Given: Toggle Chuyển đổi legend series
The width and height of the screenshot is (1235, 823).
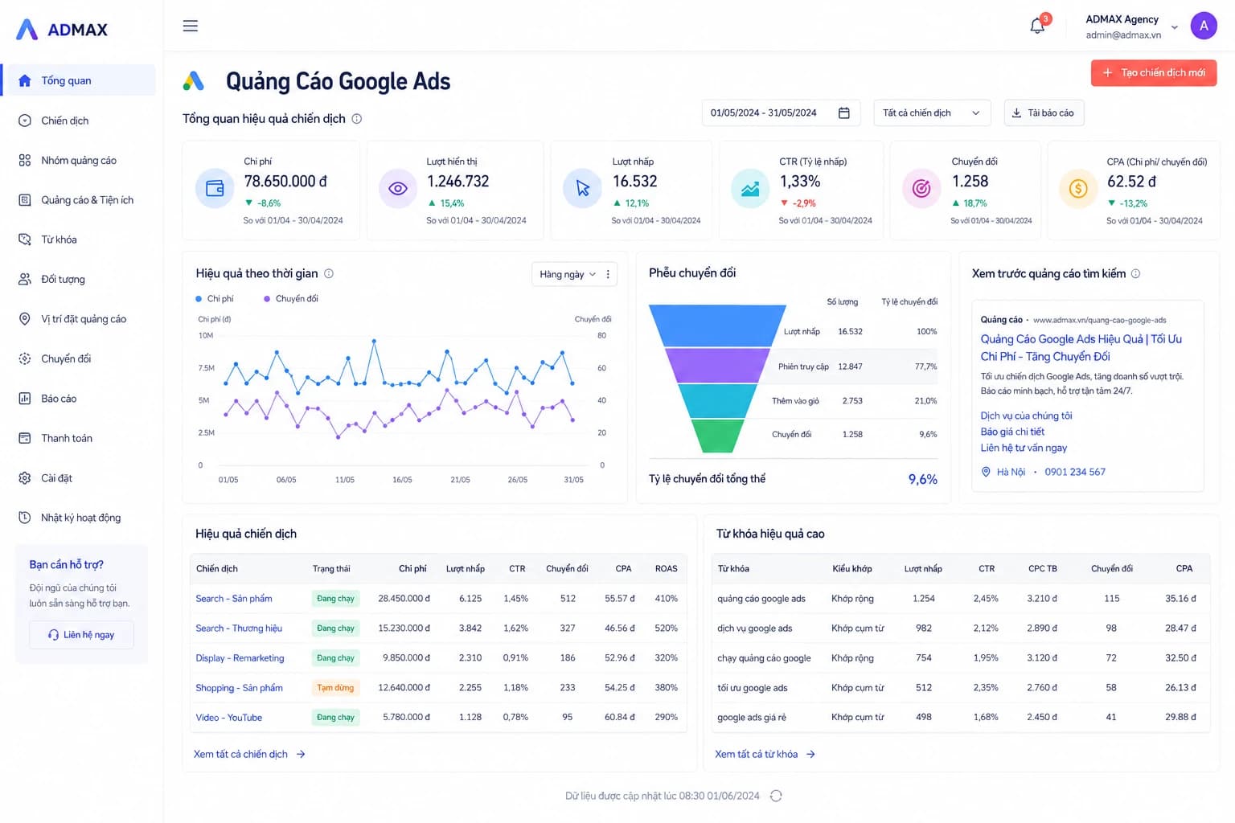Looking at the screenshot, I should click(291, 299).
